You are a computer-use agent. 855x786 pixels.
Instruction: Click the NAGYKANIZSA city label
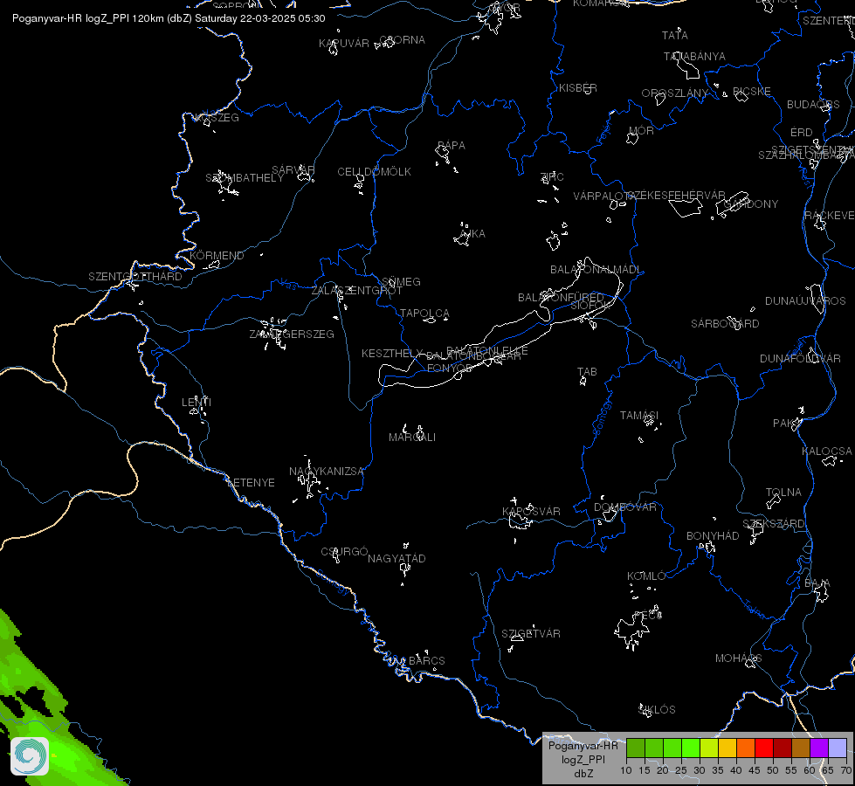pyautogui.click(x=326, y=472)
